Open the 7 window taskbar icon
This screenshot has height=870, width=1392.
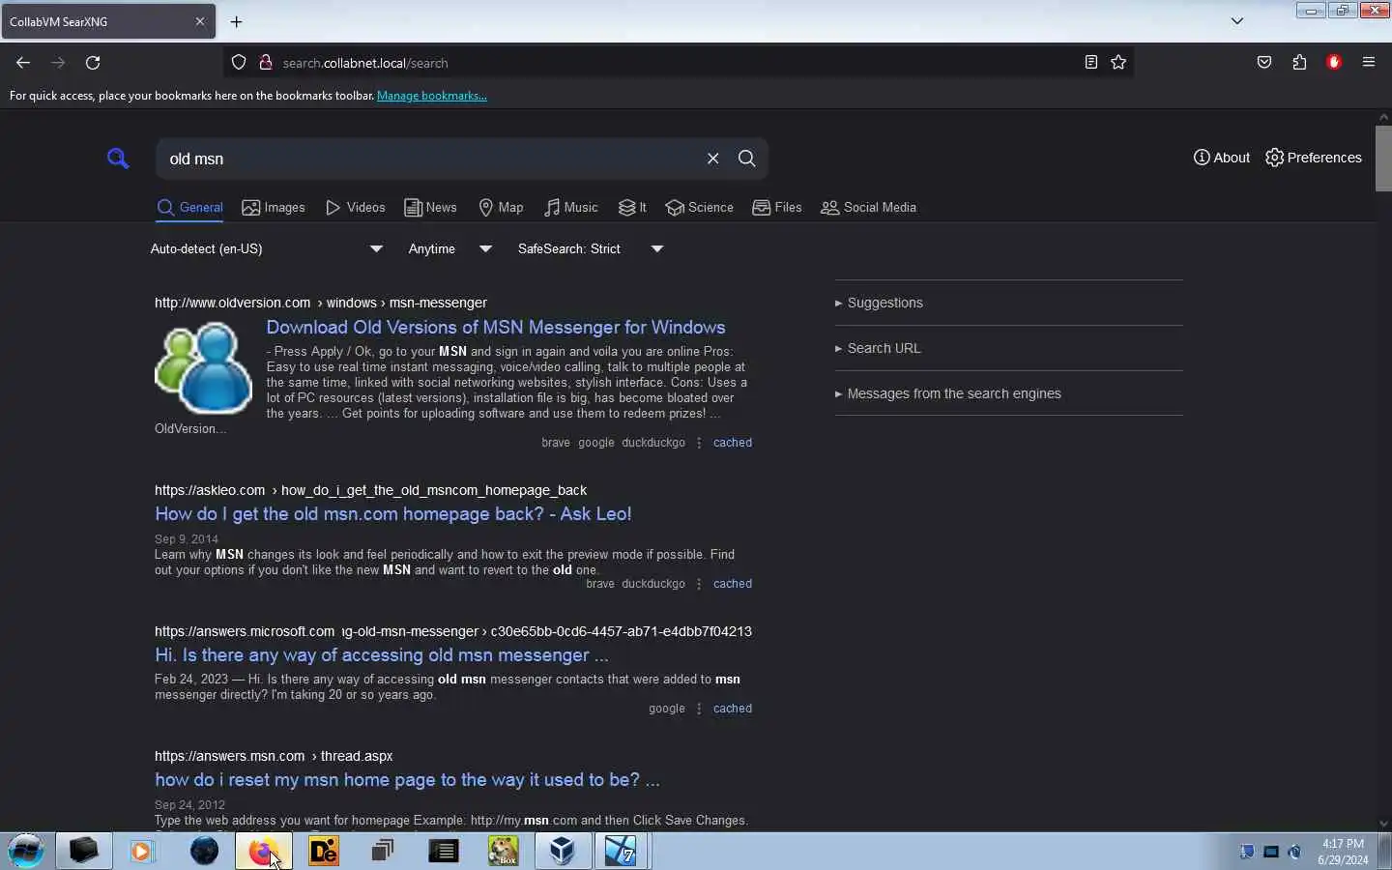point(622,852)
